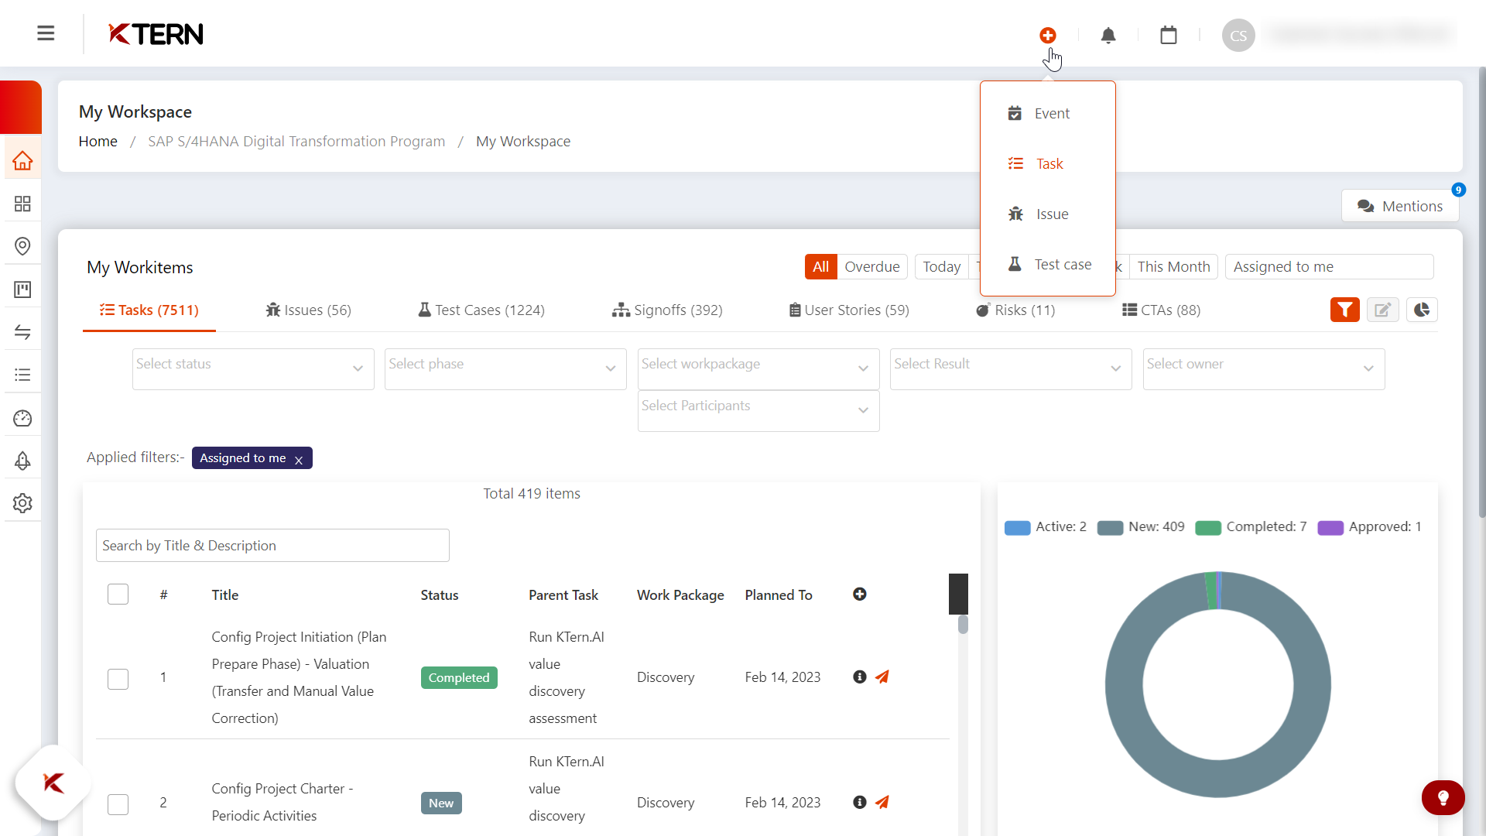Viewport: 1486px width, 836px height.
Task: Toggle the Completed legend swatch
Action: (x=1208, y=528)
